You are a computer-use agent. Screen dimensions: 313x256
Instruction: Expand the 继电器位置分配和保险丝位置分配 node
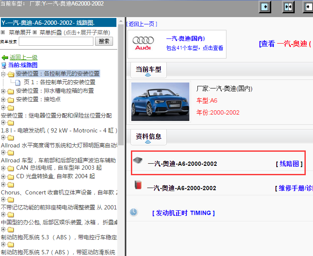coord(3,108)
